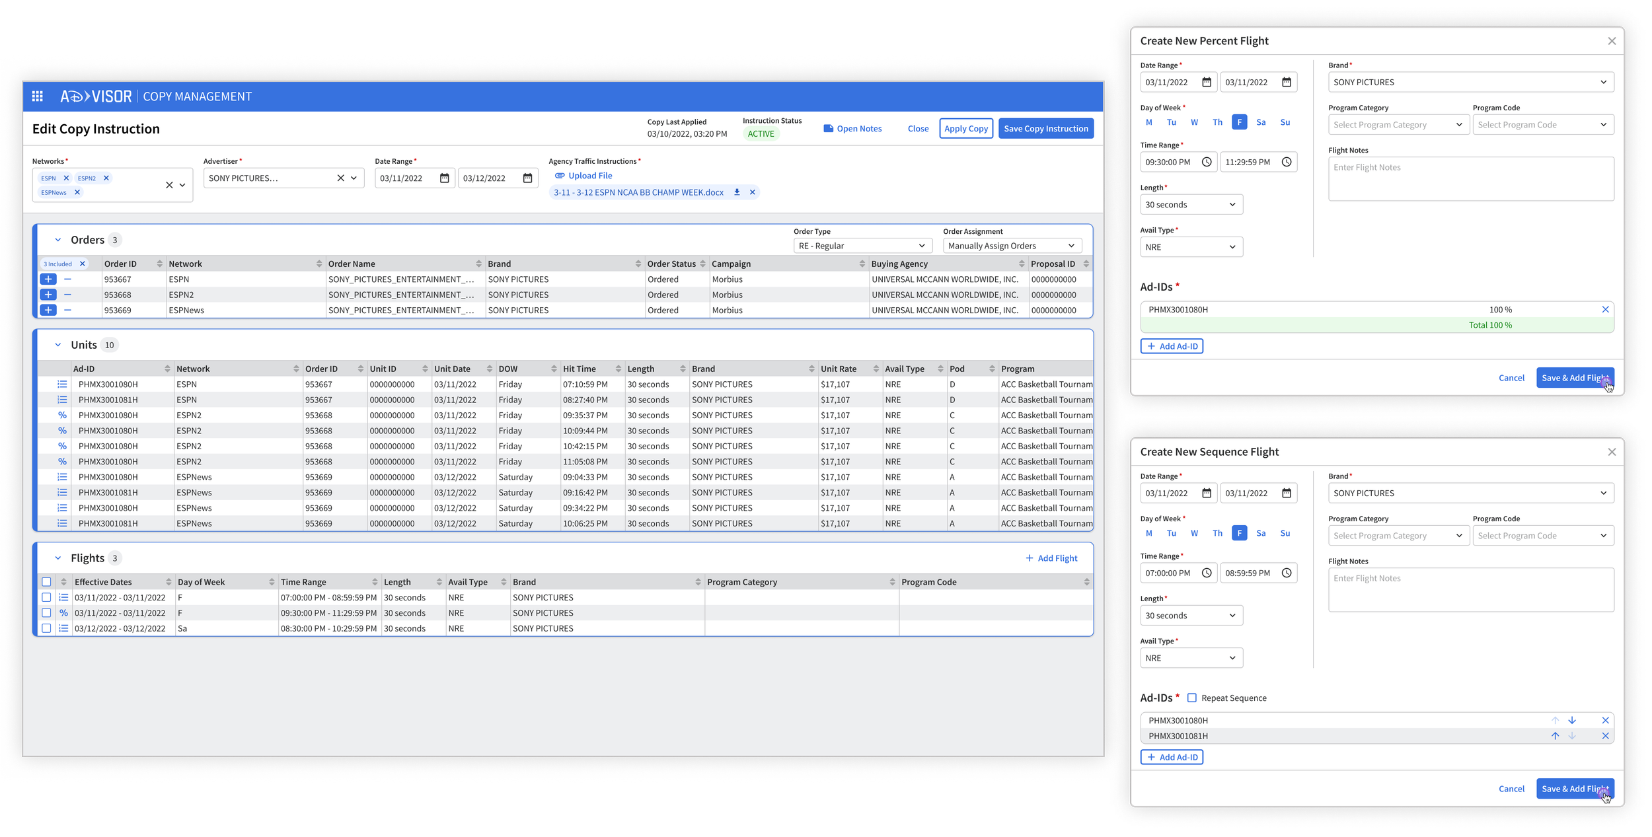The image size is (1652, 837).
Task: Click Cancel in Create New Sequence Flight
Action: click(x=1511, y=789)
